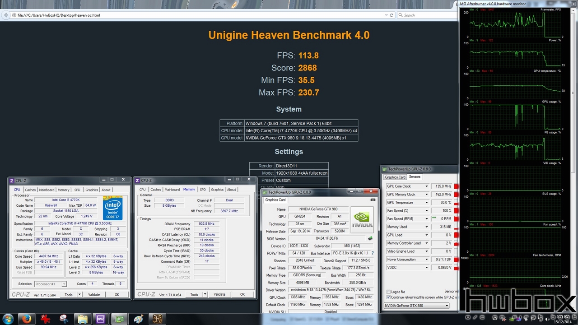Enable the Log to file checkbox
This screenshot has width=578, height=325.
coord(388,292)
